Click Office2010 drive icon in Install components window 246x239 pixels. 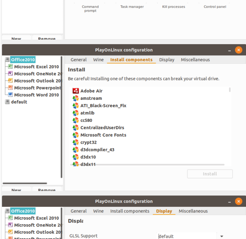(7, 59)
